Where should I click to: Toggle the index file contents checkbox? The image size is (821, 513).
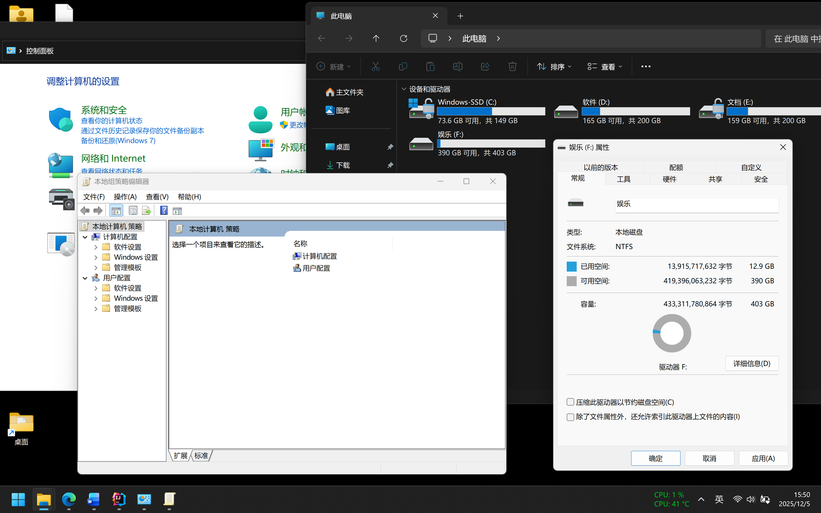click(570, 417)
